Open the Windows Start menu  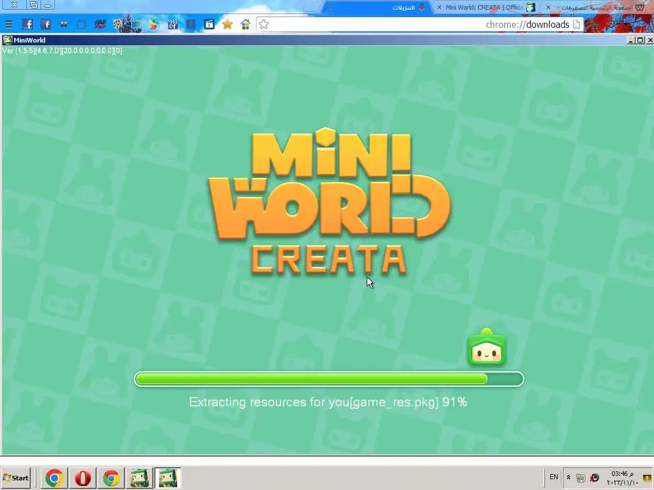(x=16, y=478)
